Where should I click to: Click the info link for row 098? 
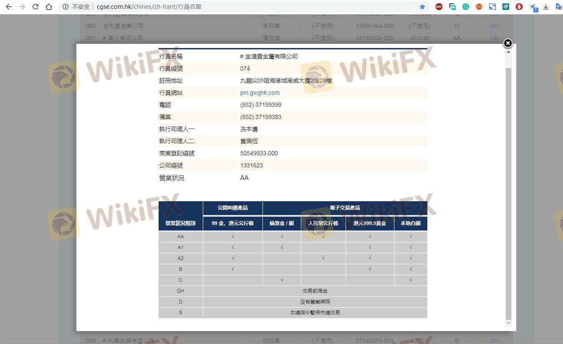[x=494, y=341]
